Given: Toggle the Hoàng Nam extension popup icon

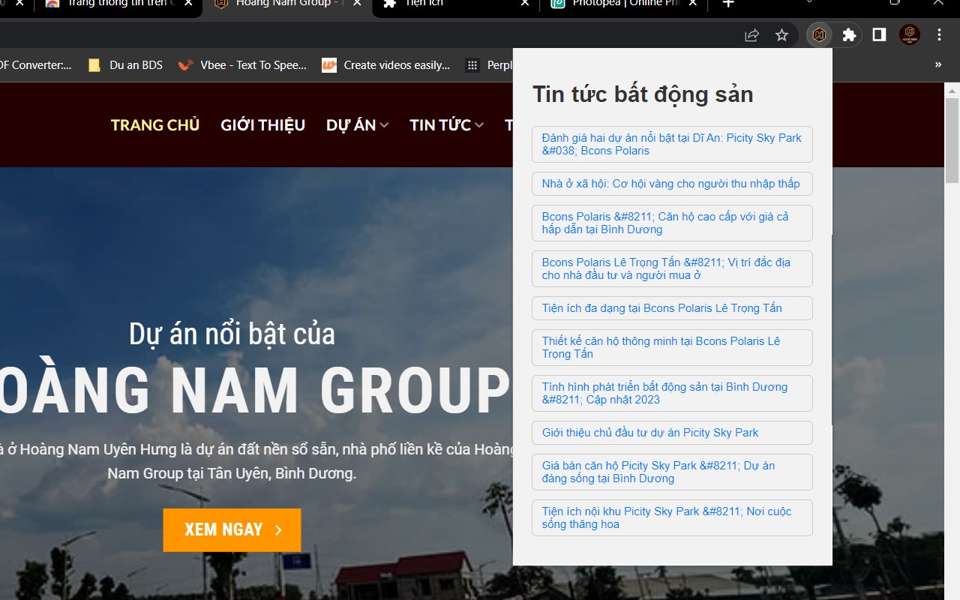Looking at the screenshot, I should point(819,34).
